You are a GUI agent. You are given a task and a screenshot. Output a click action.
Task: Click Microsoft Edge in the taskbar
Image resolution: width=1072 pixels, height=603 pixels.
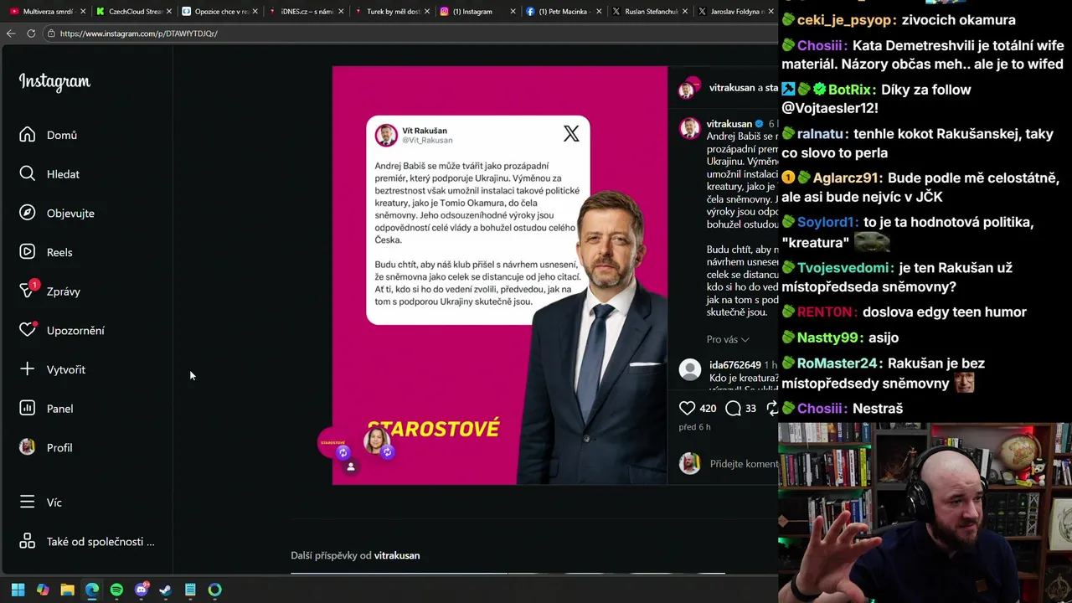[92, 590]
